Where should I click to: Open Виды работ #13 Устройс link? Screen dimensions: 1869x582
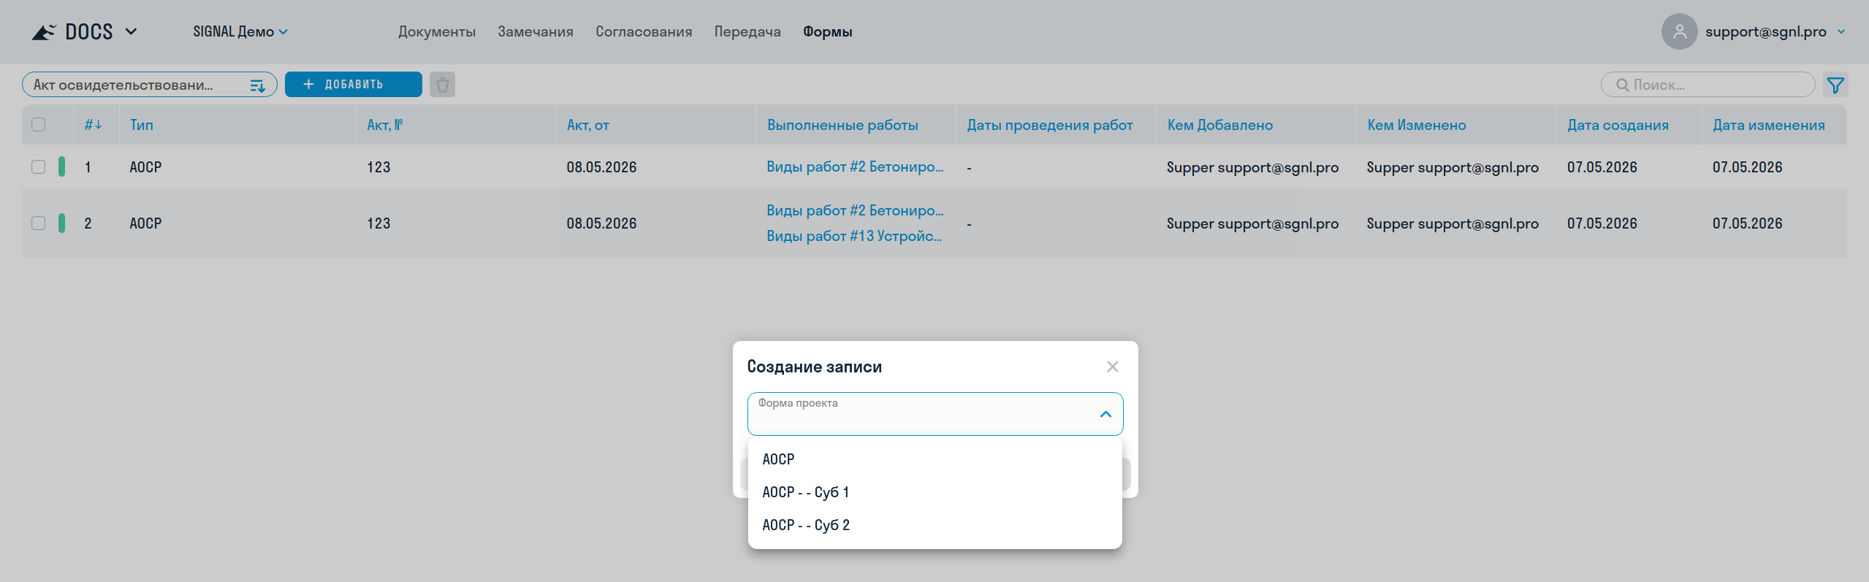[854, 237]
